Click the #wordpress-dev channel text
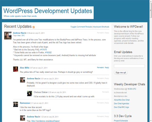Screen dimensions: 152x122 coord(121,96)
